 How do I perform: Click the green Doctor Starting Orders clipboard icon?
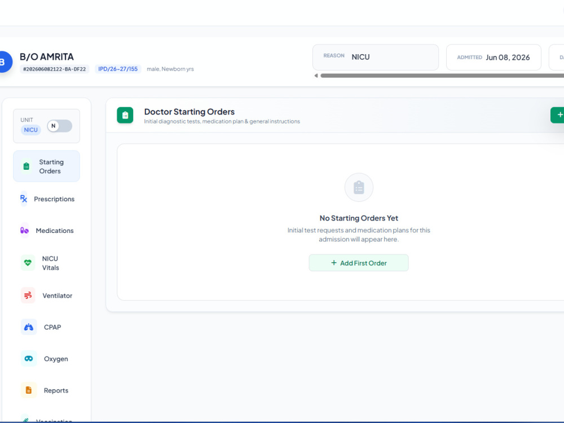(125, 115)
